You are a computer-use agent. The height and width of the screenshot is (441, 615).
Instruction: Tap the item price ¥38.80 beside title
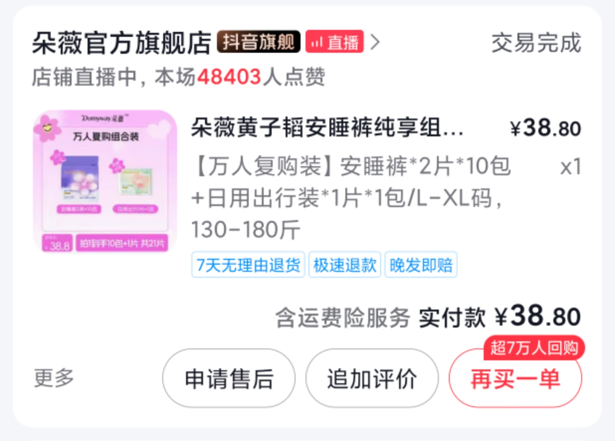[x=546, y=128]
